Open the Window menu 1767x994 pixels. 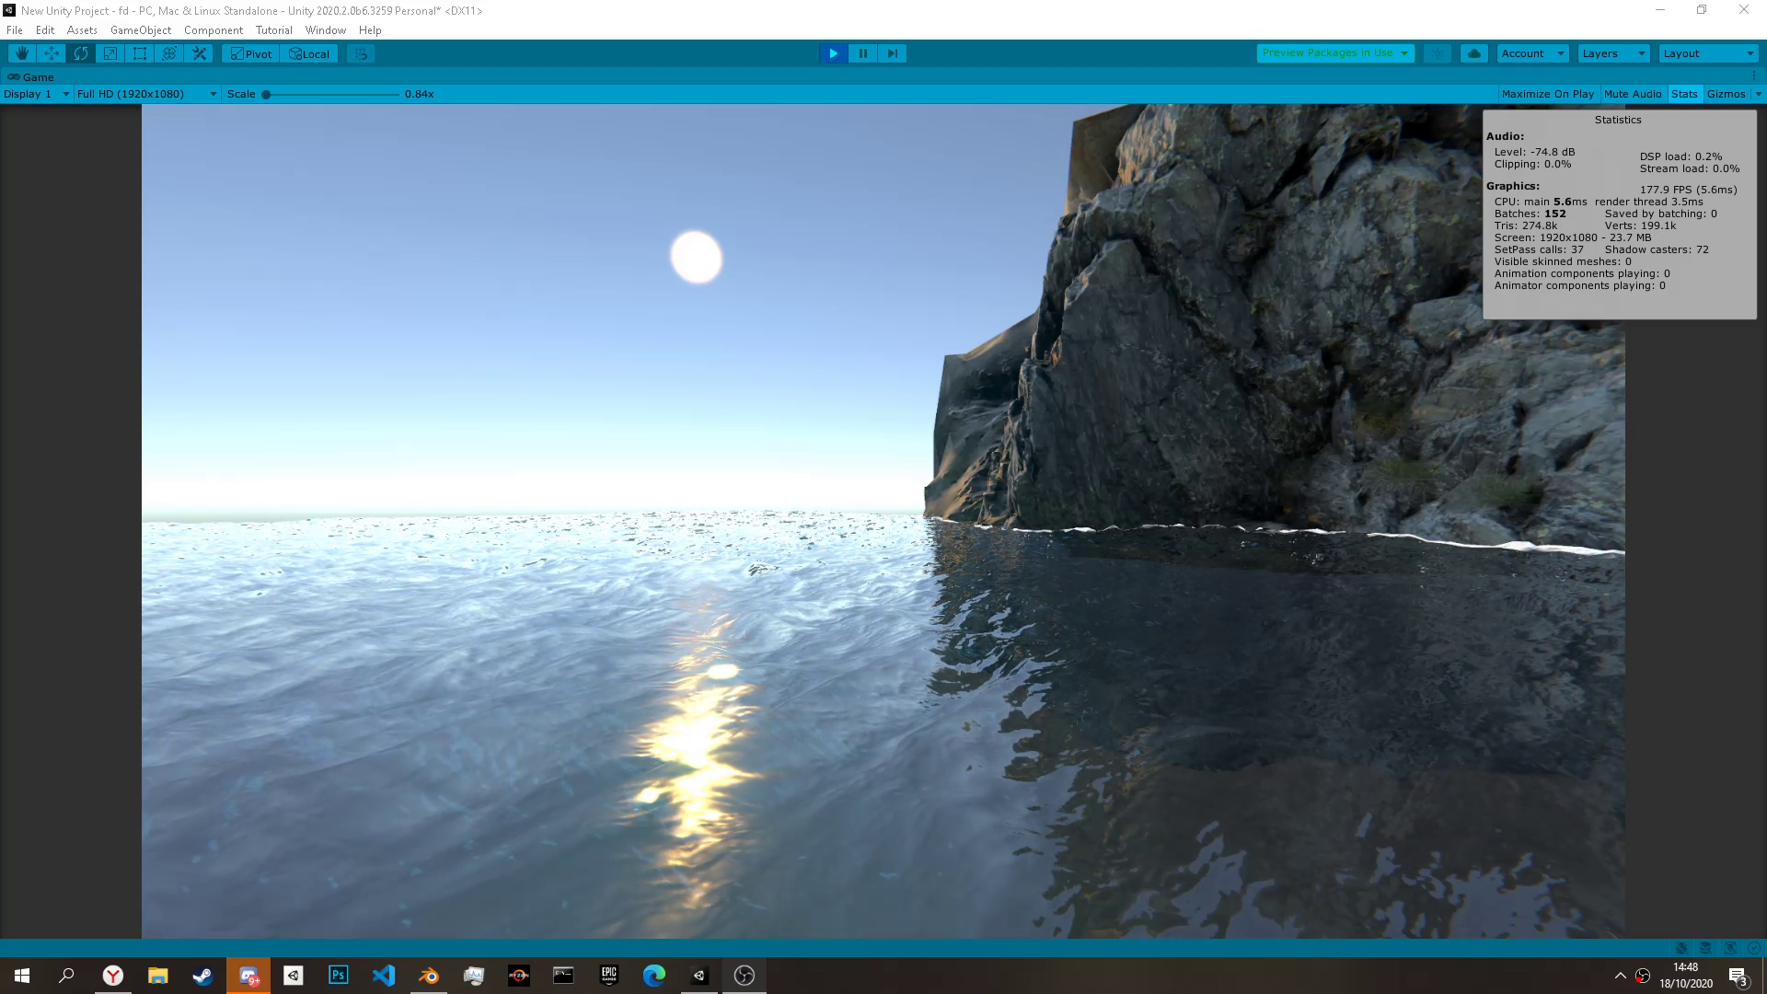coord(326,30)
